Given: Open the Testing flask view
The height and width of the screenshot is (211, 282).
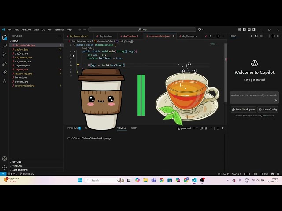Looking at the screenshot, I should click(x=4, y=81).
